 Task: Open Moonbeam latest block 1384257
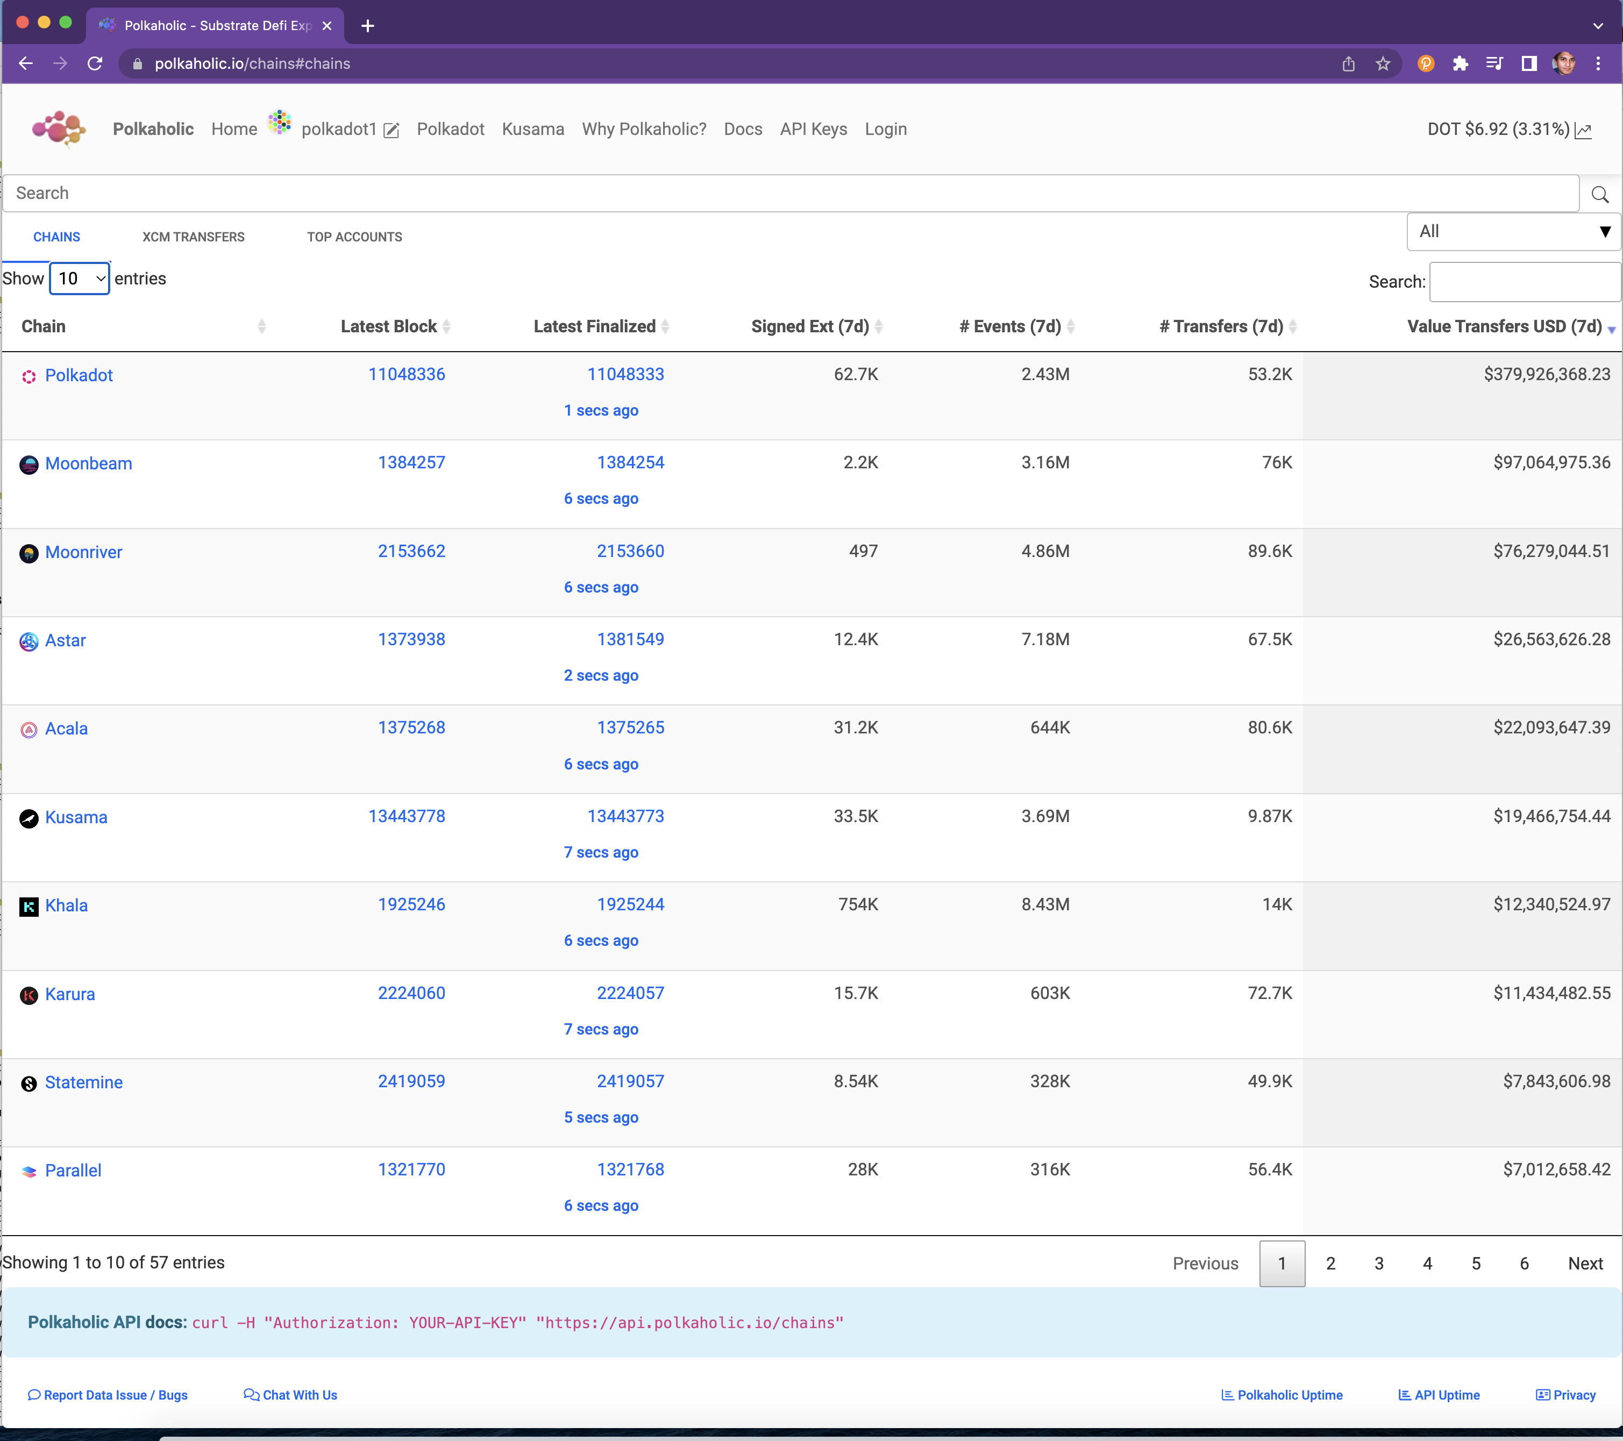coord(411,462)
